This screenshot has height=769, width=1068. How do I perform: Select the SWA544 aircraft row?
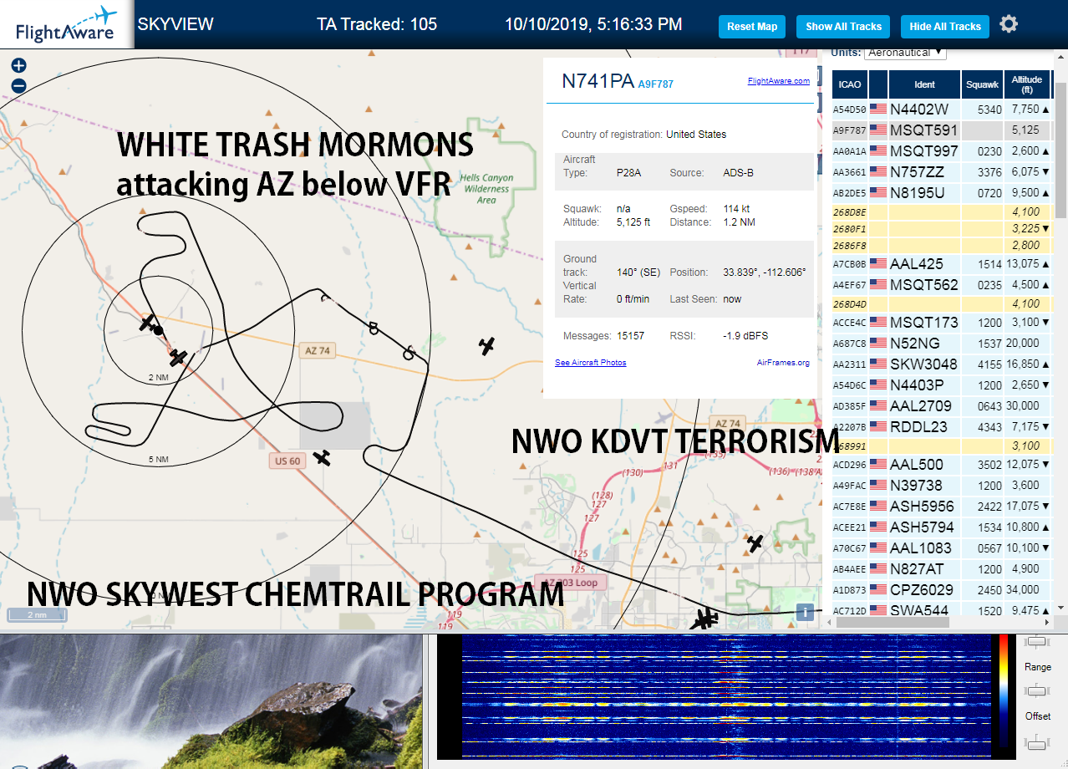[x=941, y=610]
